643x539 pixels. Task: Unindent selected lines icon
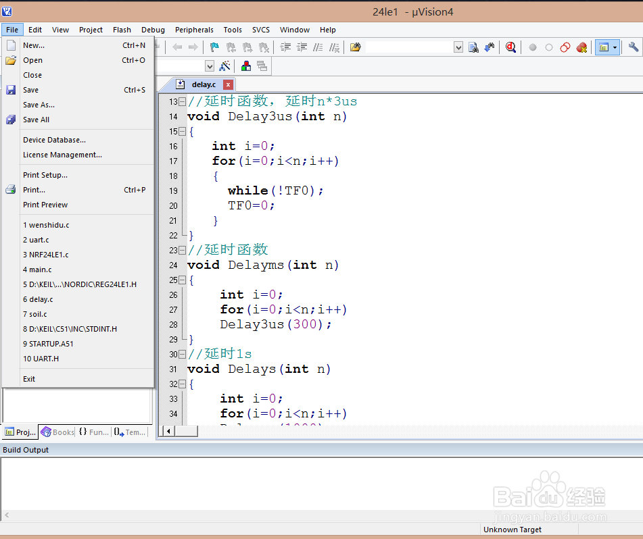pos(302,47)
